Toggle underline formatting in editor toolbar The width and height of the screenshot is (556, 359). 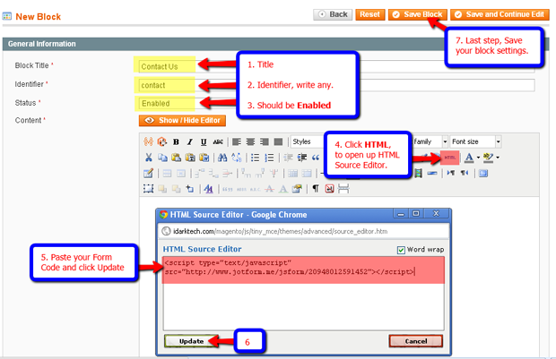pos(204,141)
